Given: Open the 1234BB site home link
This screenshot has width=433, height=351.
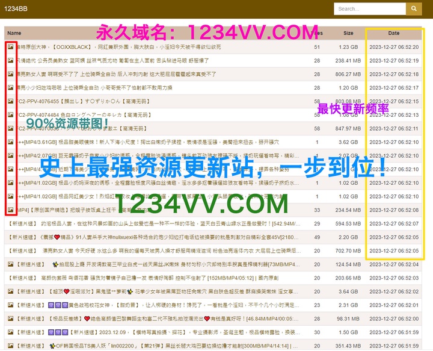Looking at the screenshot, I should coord(15,9).
